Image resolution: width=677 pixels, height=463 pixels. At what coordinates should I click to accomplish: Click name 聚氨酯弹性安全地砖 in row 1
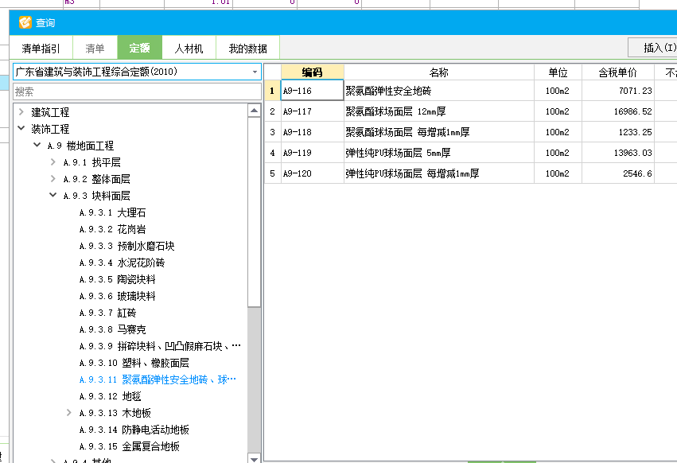click(x=388, y=91)
